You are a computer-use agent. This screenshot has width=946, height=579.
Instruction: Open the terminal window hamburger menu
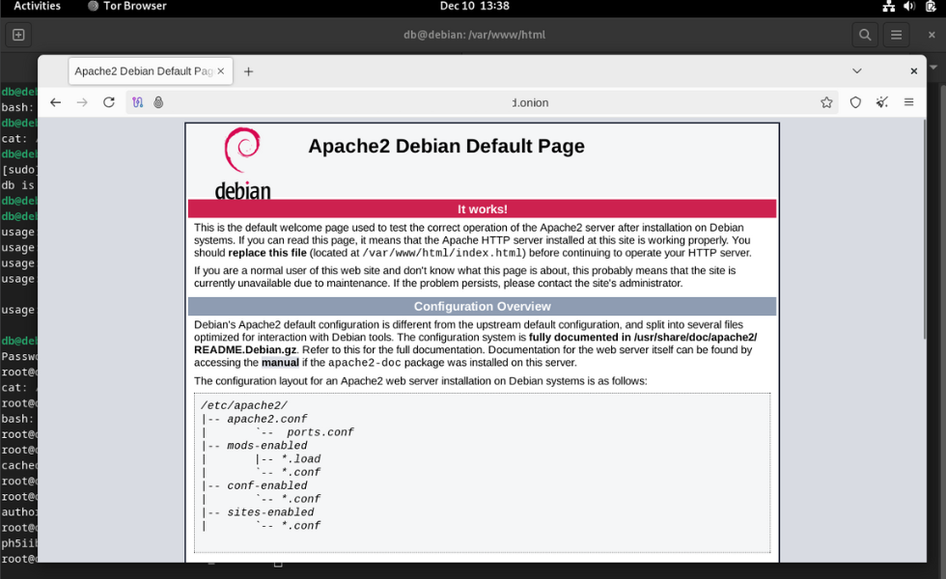point(896,35)
